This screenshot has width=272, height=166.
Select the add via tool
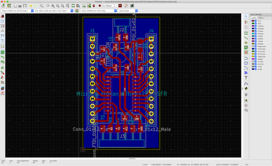(x=246, y=43)
